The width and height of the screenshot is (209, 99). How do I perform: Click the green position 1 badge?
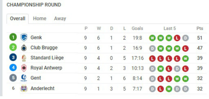click(13, 37)
